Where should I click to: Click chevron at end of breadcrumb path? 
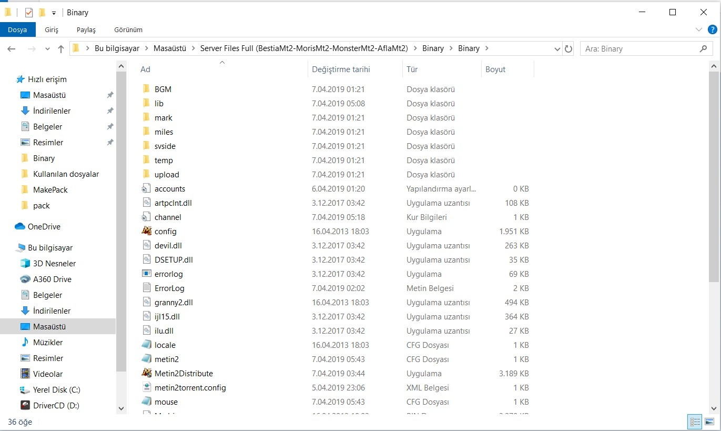tap(486, 48)
